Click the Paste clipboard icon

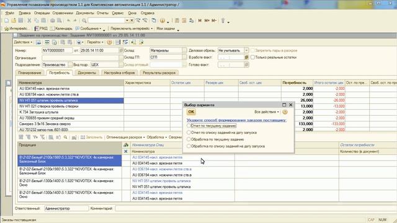pyautogui.click(x=43, y=20)
